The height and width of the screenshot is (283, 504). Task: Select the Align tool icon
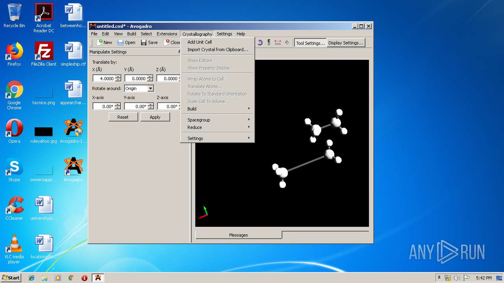point(287,42)
